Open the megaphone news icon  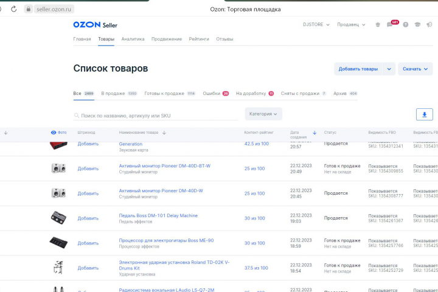(x=429, y=24)
